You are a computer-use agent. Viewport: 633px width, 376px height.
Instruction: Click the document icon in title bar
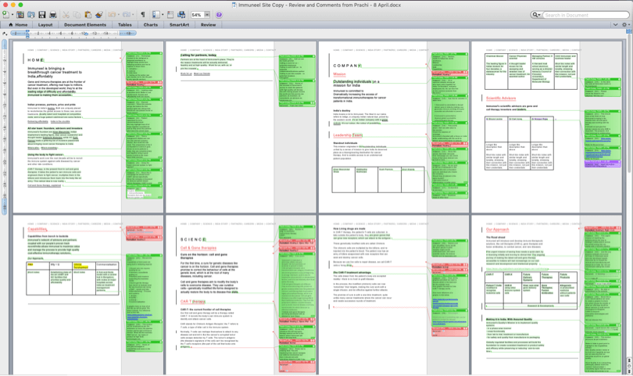pos(234,5)
